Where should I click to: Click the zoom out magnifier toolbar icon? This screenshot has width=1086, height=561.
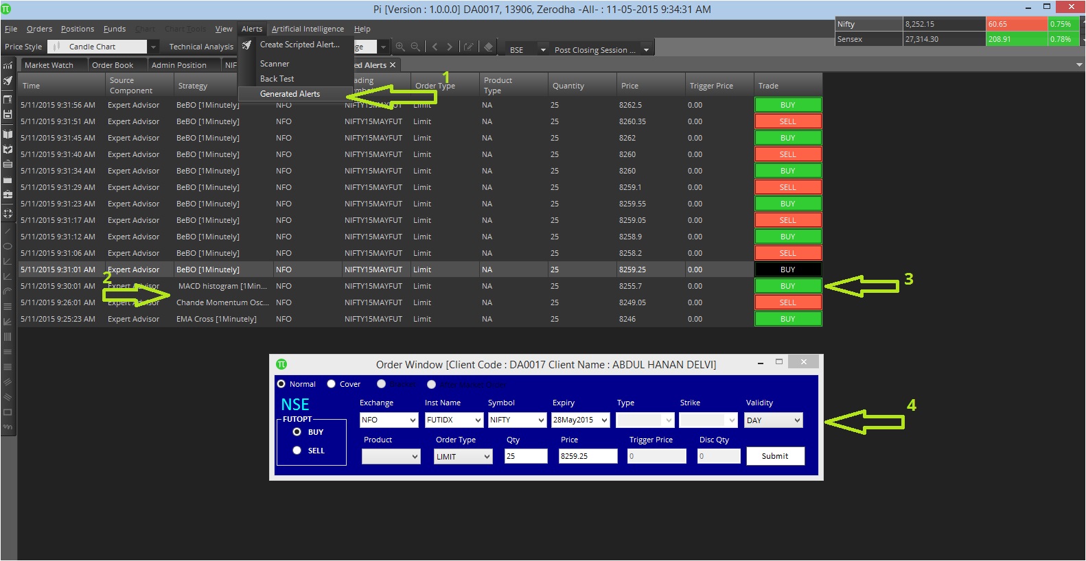415,47
